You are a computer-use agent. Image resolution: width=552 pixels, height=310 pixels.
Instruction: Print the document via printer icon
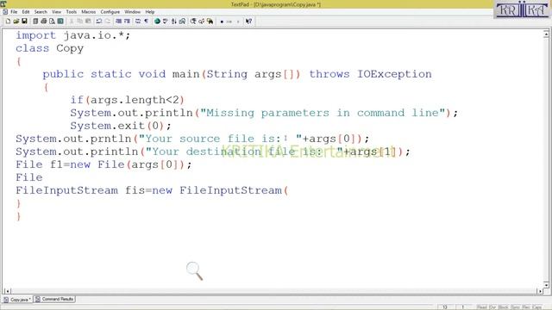pyautogui.click(x=44, y=22)
